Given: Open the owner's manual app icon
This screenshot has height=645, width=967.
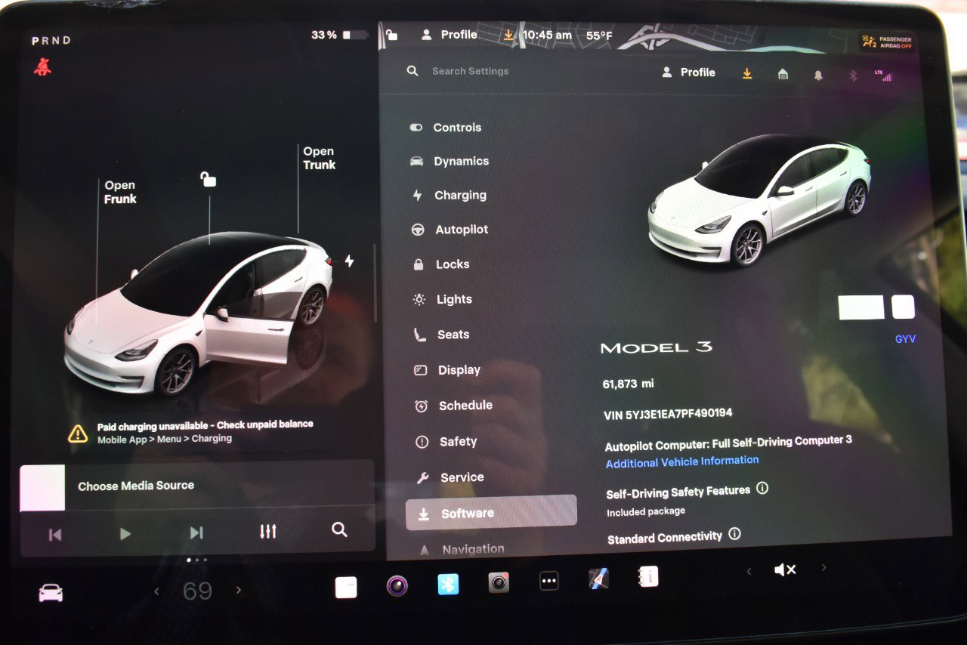Looking at the screenshot, I should [648, 577].
